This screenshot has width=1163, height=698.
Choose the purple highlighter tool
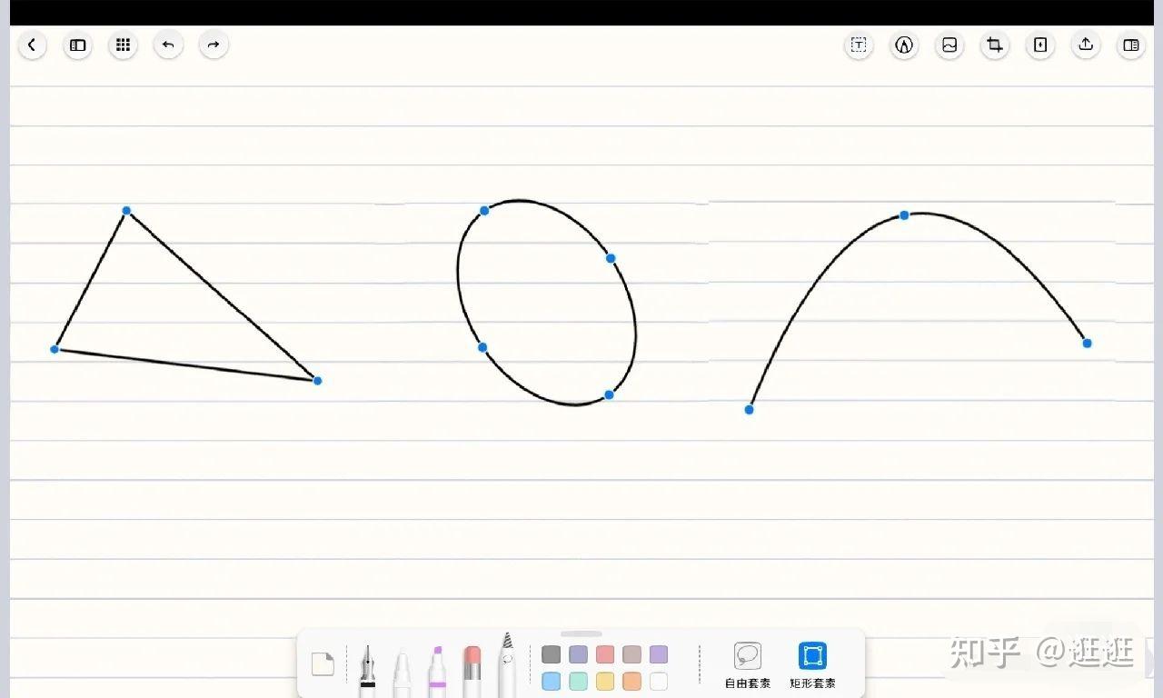pyautogui.click(x=437, y=671)
